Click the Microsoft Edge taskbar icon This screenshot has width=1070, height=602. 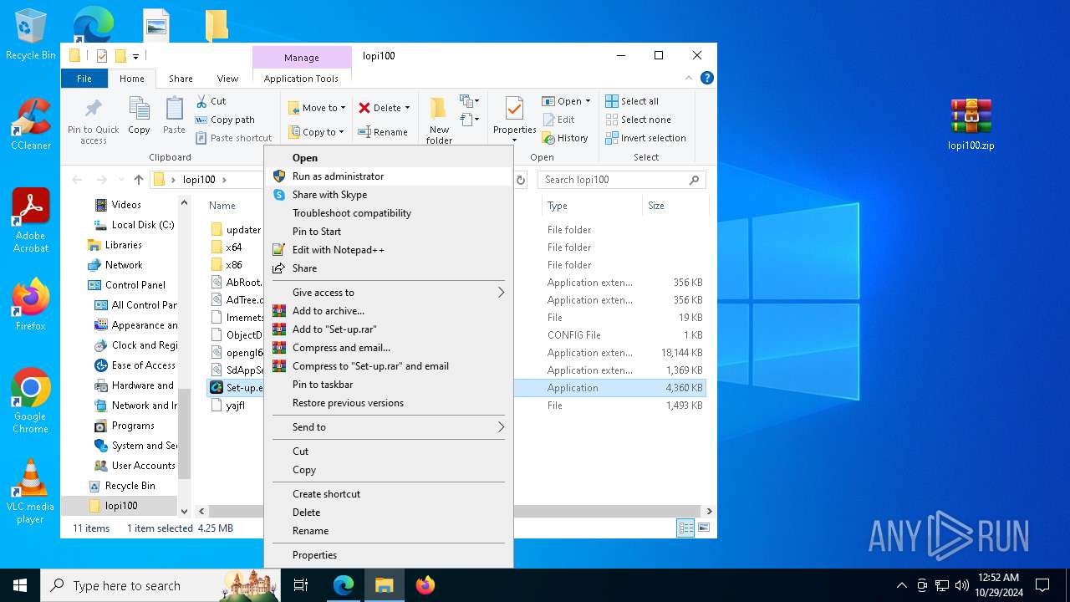[x=344, y=585]
